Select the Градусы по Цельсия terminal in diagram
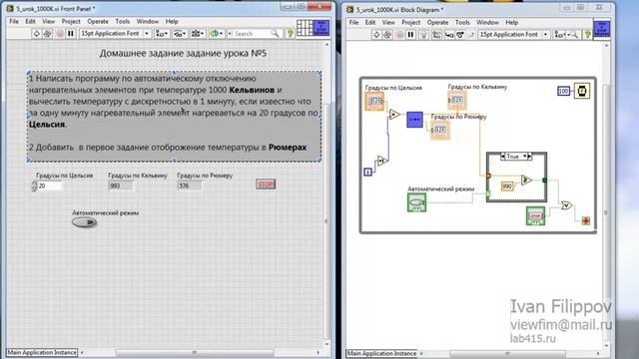The image size is (639, 359). click(x=374, y=101)
